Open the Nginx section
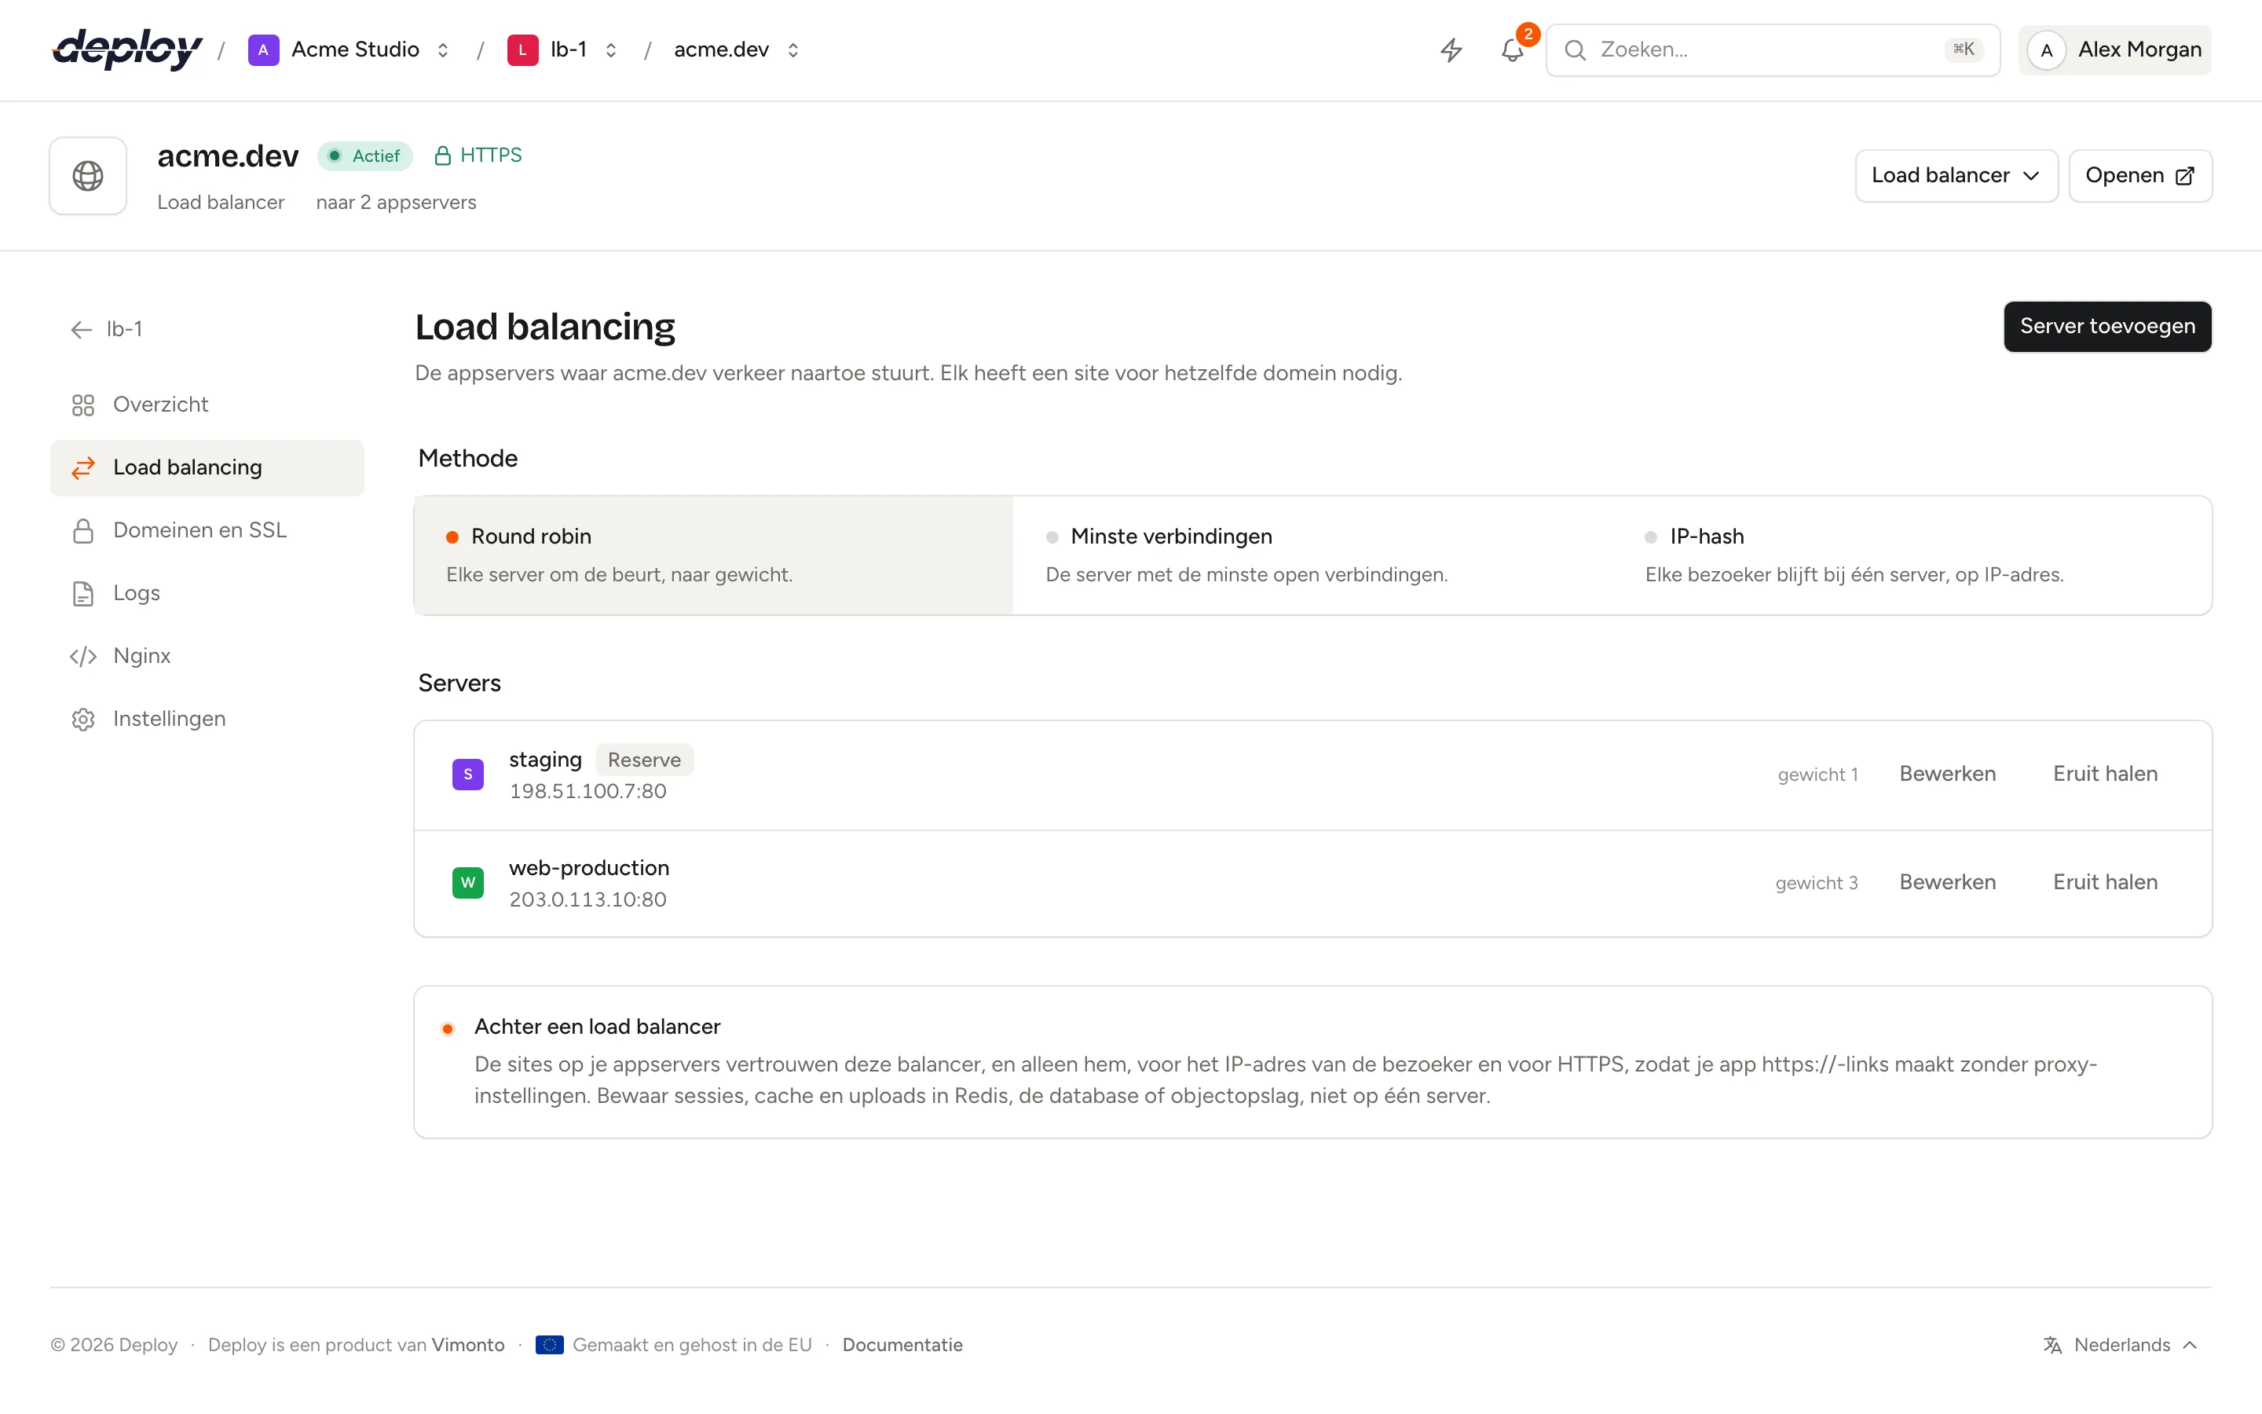The height and width of the screenshot is (1414, 2262). pyautogui.click(x=207, y=656)
